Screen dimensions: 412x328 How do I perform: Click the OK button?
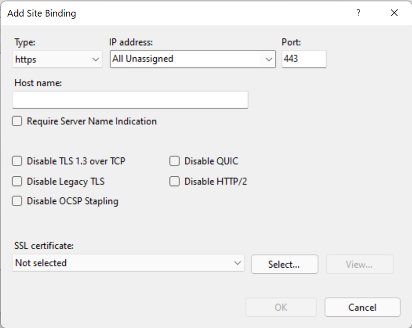point(281,307)
